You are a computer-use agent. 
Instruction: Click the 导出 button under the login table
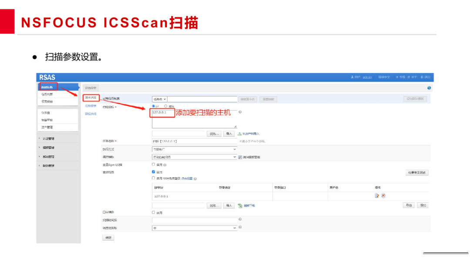pyautogui.click(x=409, y=205)
